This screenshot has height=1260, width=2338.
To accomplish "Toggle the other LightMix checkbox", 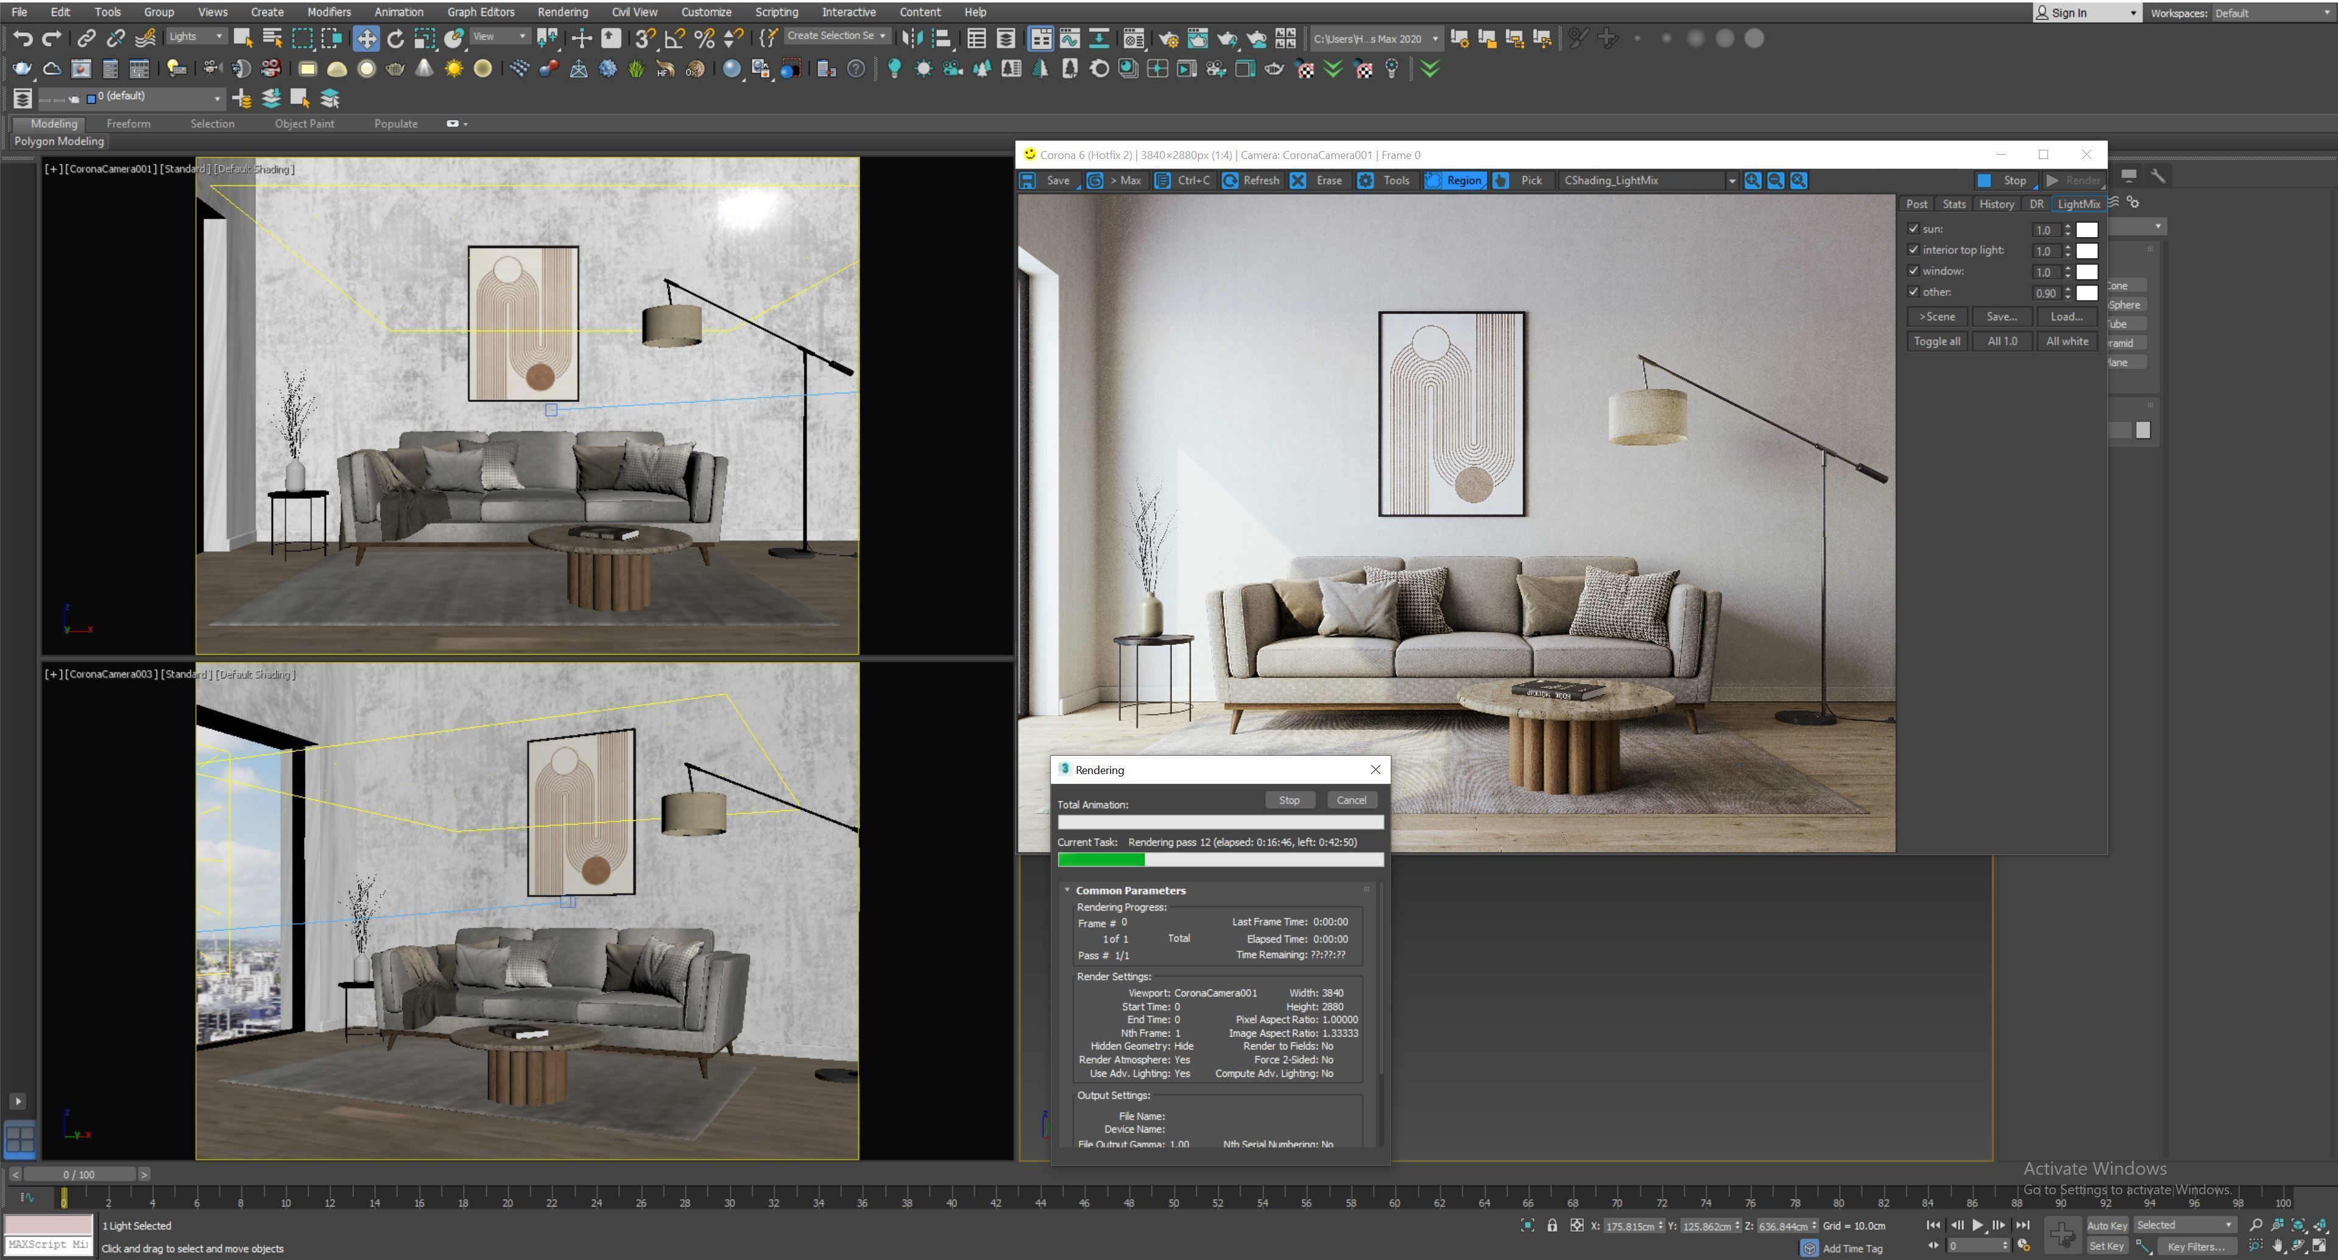I will coord(1913,291).
